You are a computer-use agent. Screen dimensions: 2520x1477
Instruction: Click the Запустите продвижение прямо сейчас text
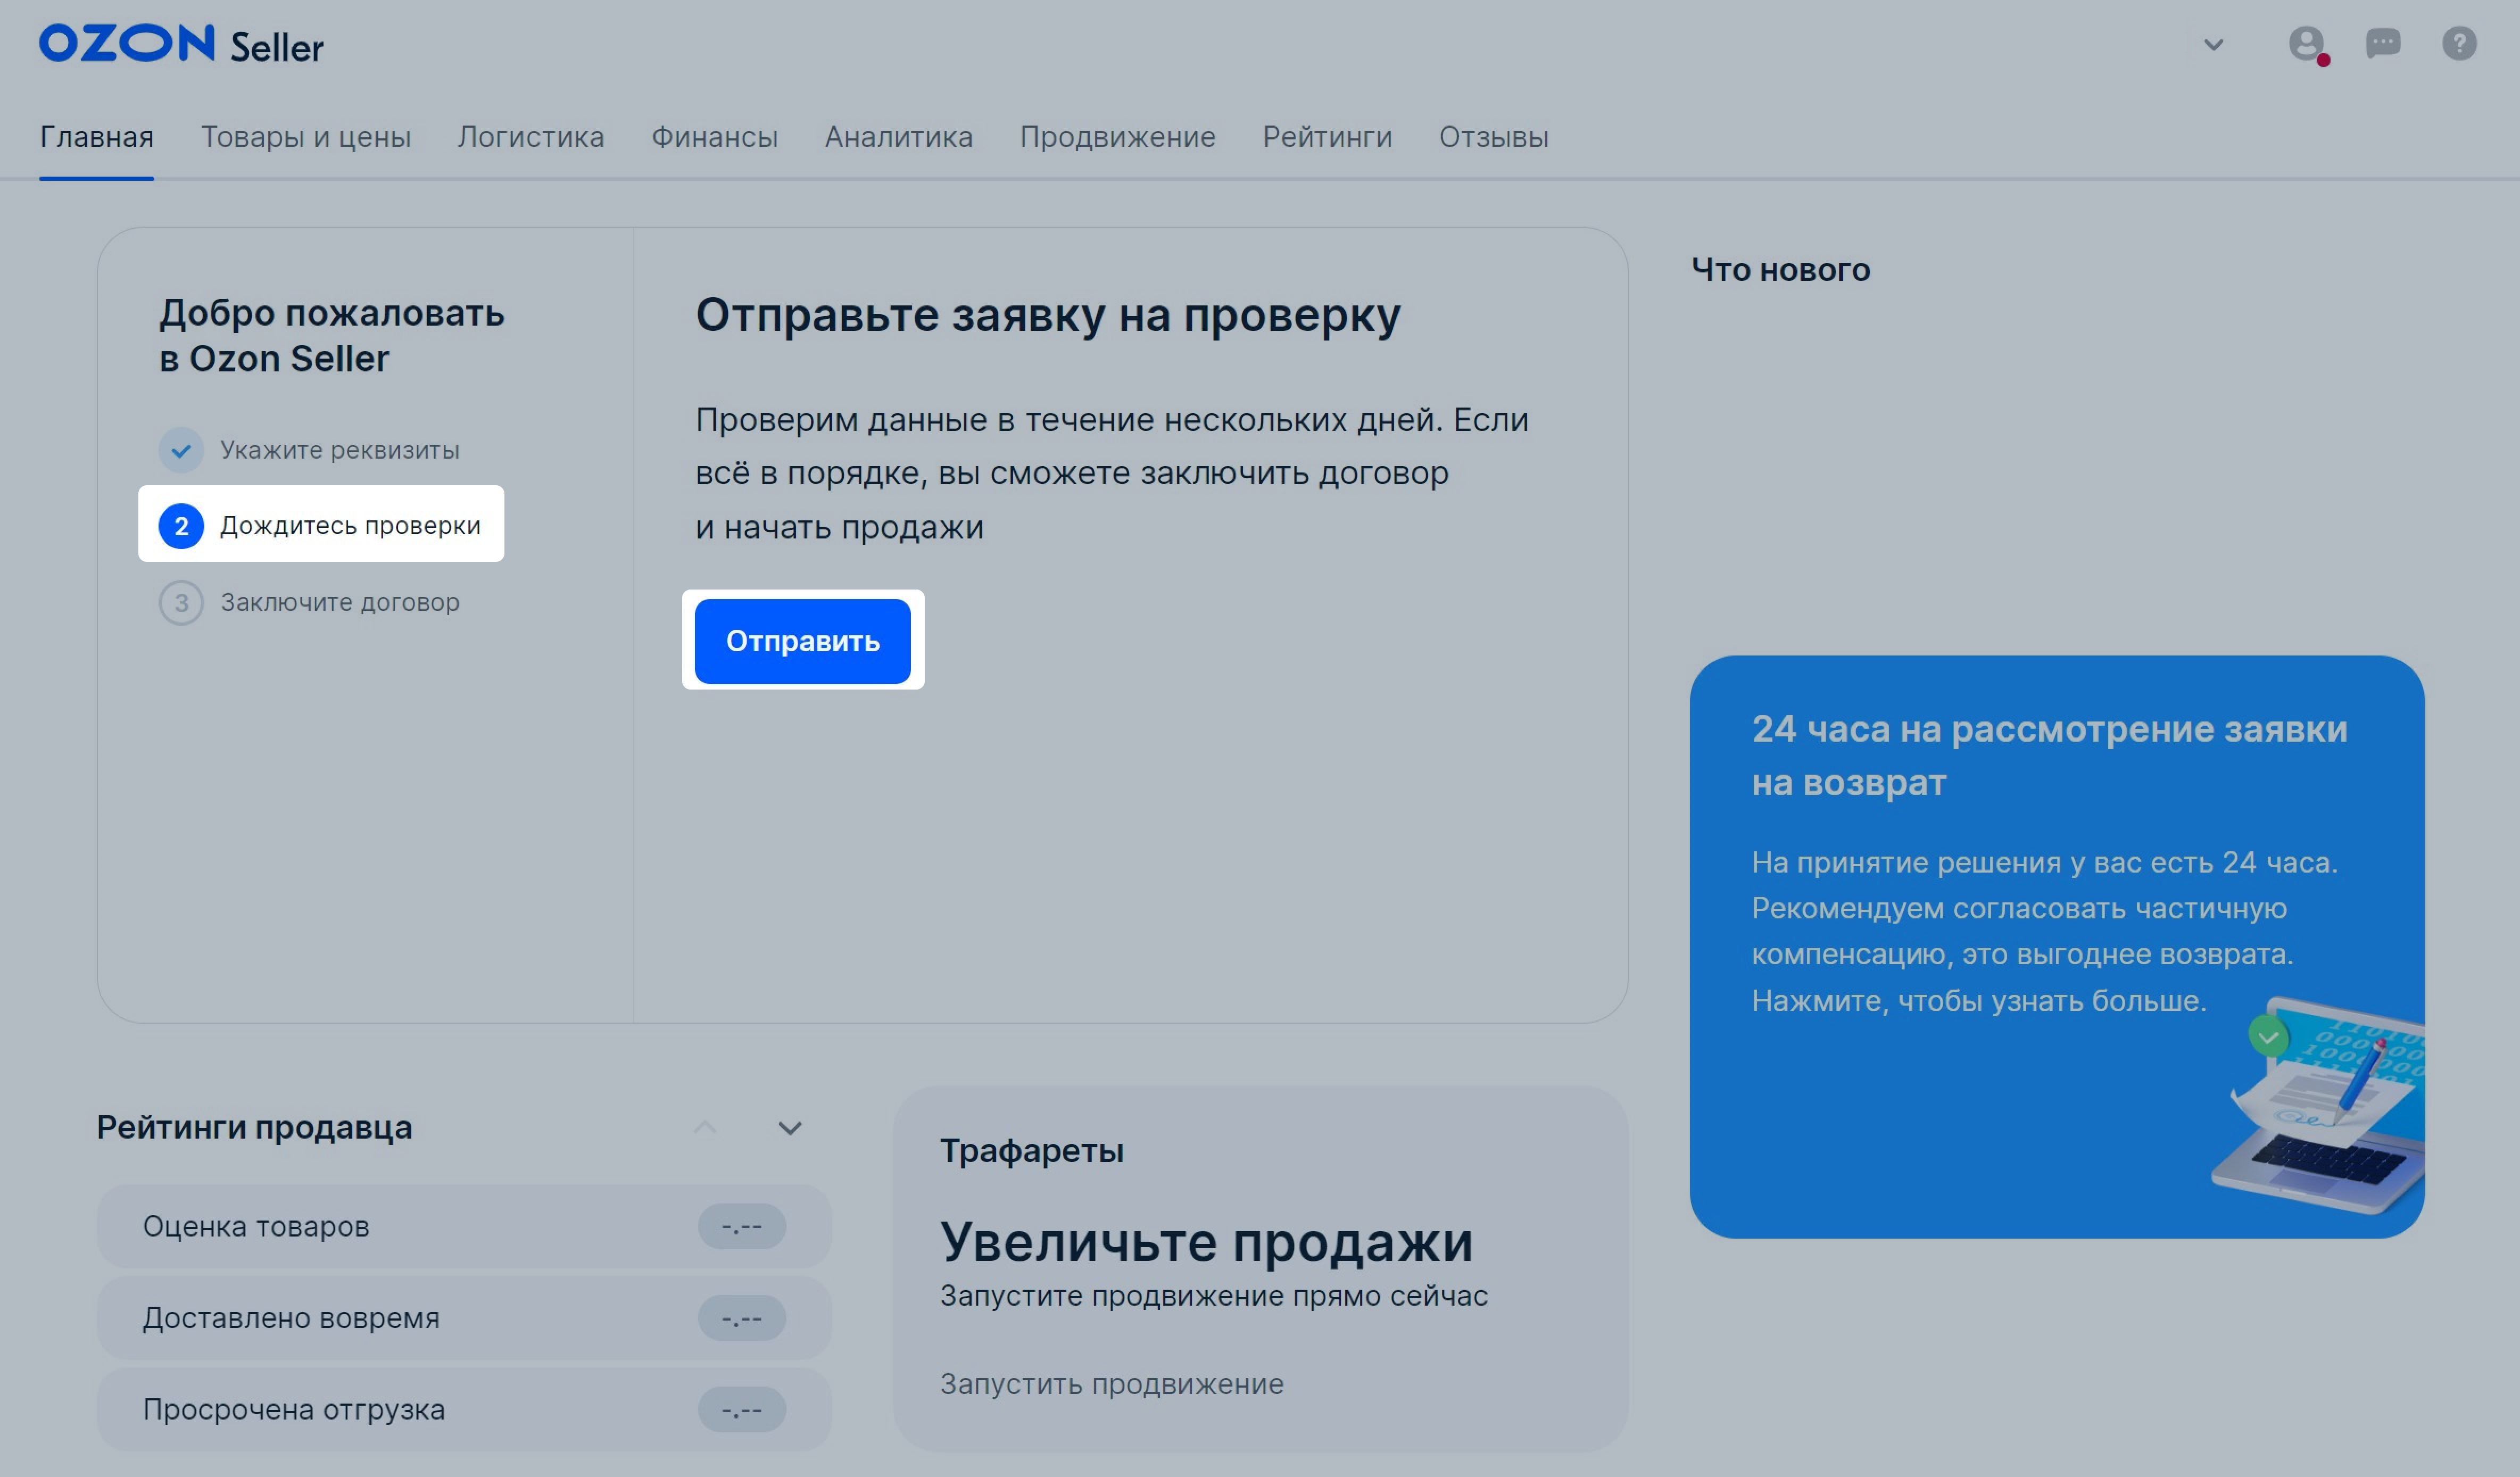[x=1213, y=1296]
